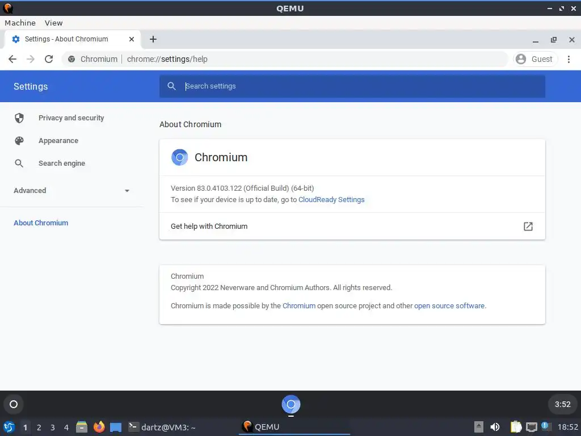Open the QEMU View menu
581x436 pixels.
point(54,23)
